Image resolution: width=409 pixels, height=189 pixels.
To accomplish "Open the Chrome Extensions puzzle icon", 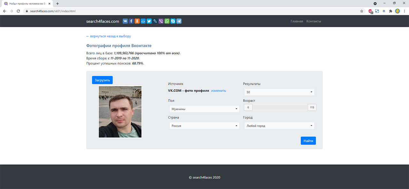I will [390, 11].
